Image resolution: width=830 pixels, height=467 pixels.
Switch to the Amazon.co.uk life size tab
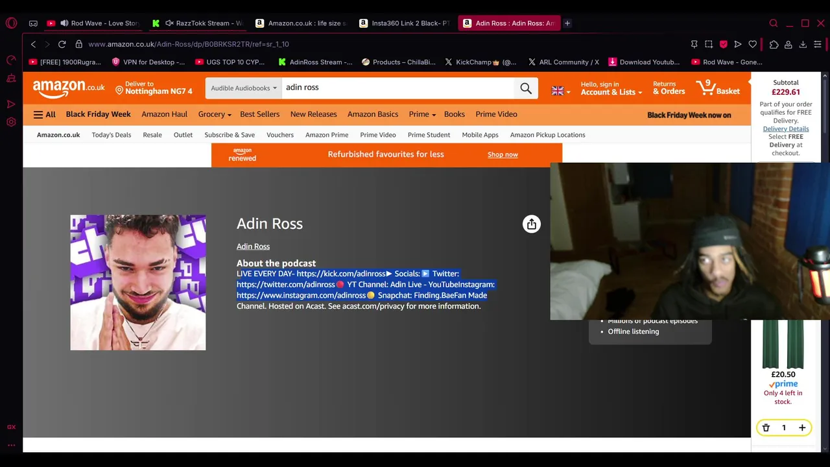(302, 23)
